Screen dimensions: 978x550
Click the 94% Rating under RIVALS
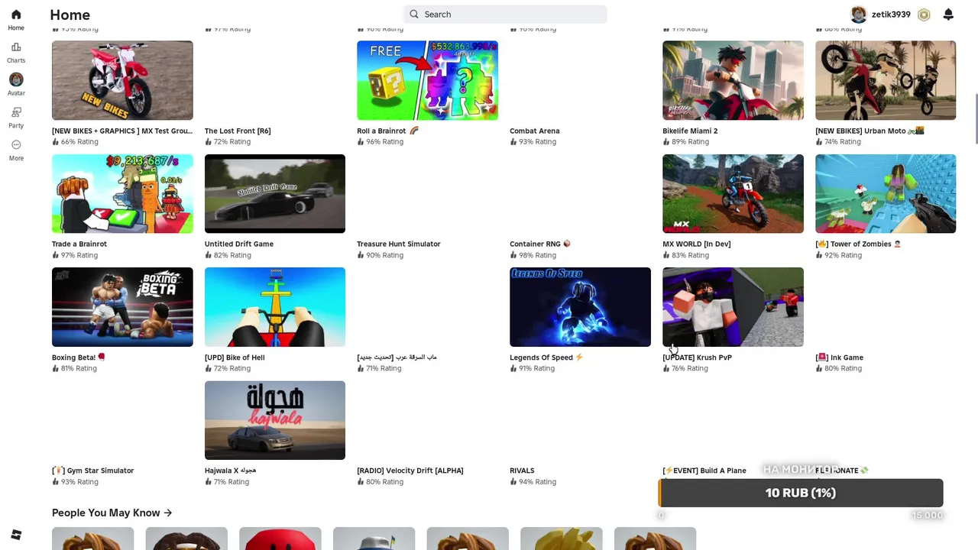coord(533,482)
